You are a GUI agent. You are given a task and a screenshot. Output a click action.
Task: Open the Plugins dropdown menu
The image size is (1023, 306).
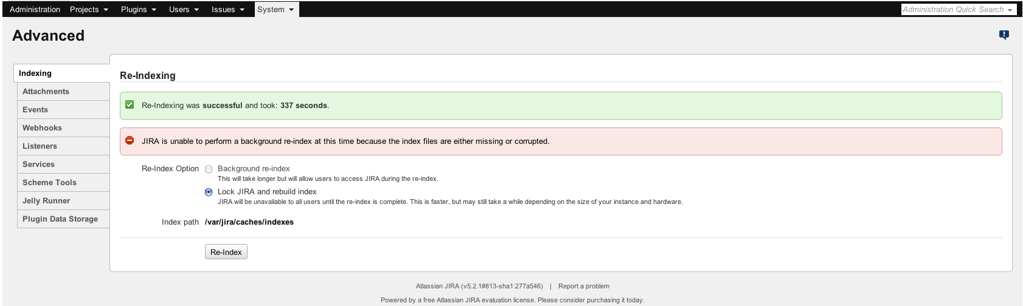[139, 9]
